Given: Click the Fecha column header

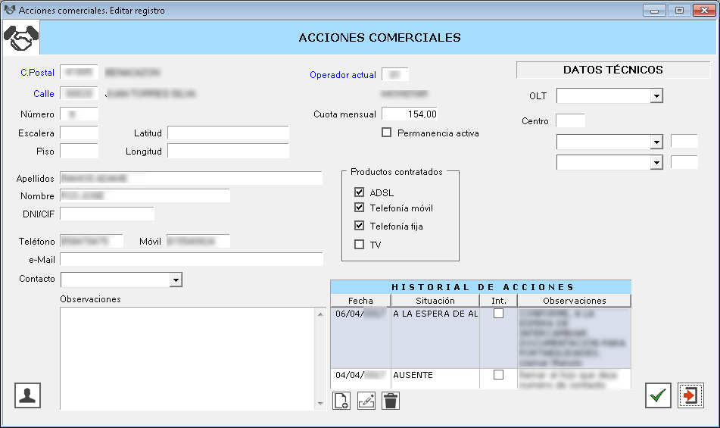Looking at the screenshot, I should point(360,301).
